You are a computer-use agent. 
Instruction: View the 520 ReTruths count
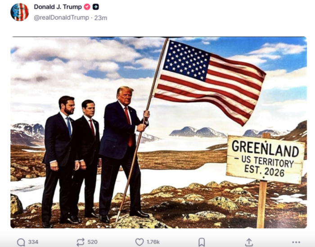[x=92, y=242]
